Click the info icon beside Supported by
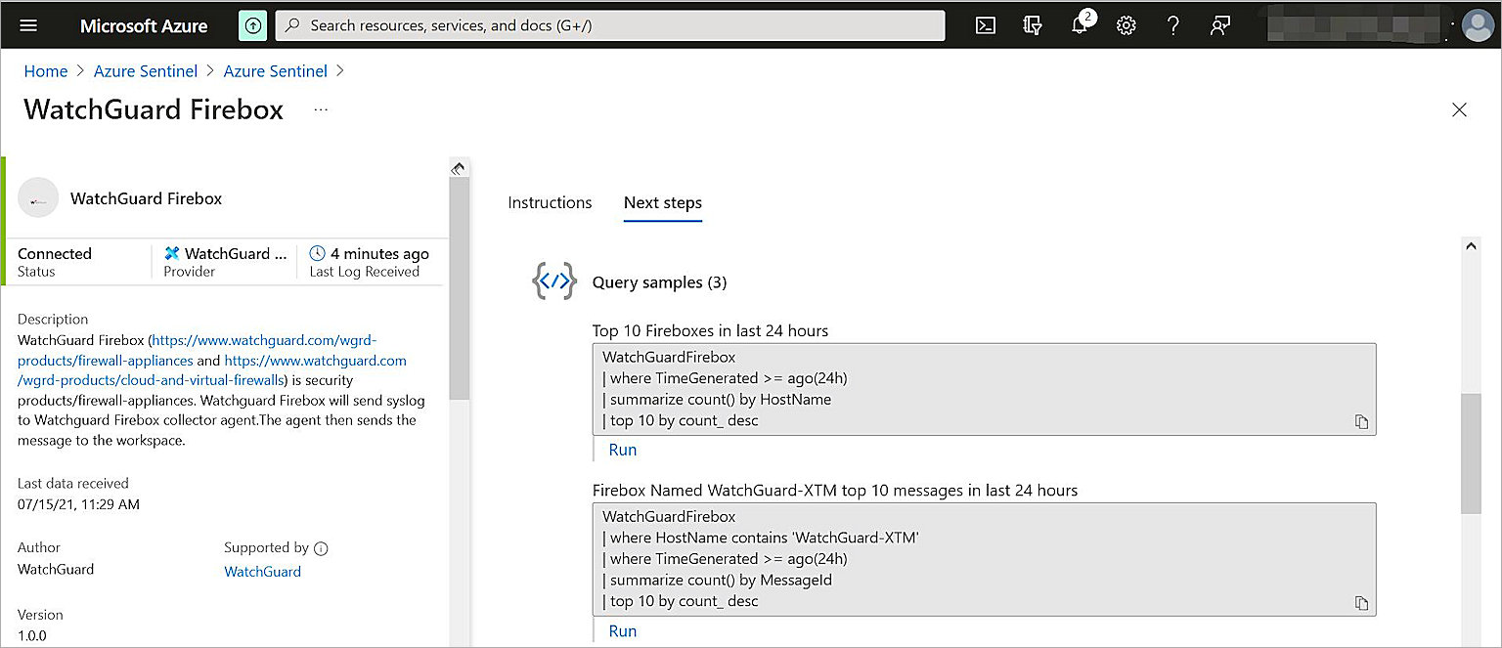The image size is (1502, 648). click(321, 548)
